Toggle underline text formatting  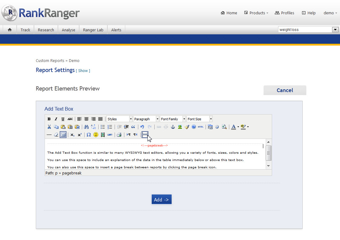point(63,119)
